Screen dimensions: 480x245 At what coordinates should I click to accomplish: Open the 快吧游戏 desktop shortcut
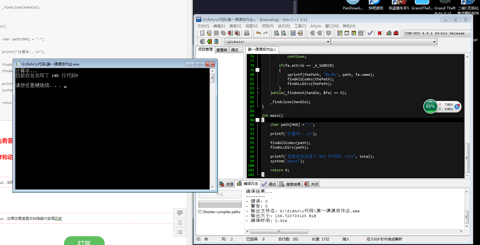pos(376,5)
